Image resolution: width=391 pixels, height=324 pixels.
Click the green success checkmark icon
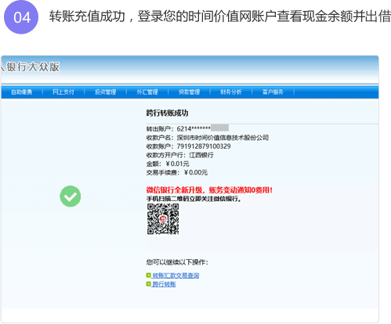(x=71, y=196)
